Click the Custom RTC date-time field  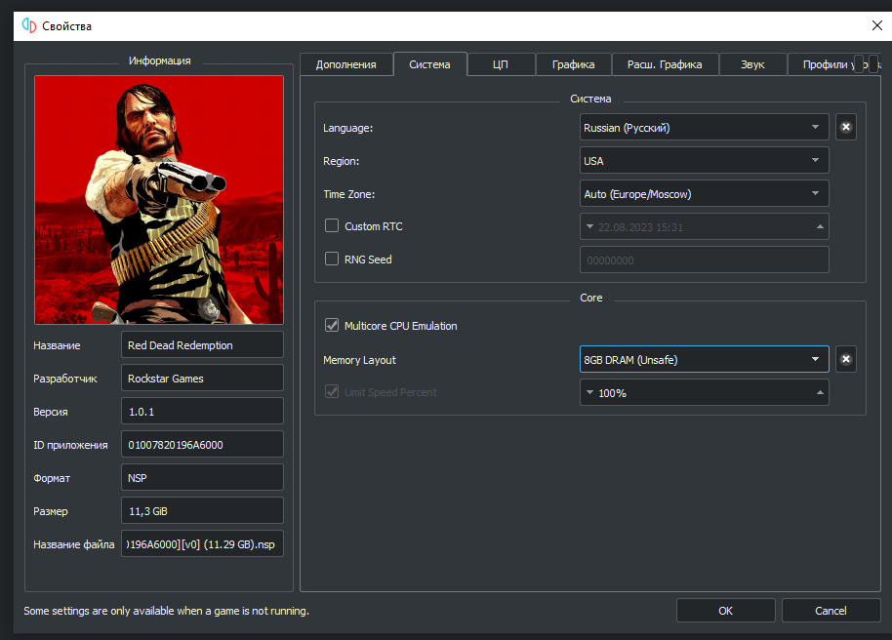pyautogui.click(x=704, y=226)
